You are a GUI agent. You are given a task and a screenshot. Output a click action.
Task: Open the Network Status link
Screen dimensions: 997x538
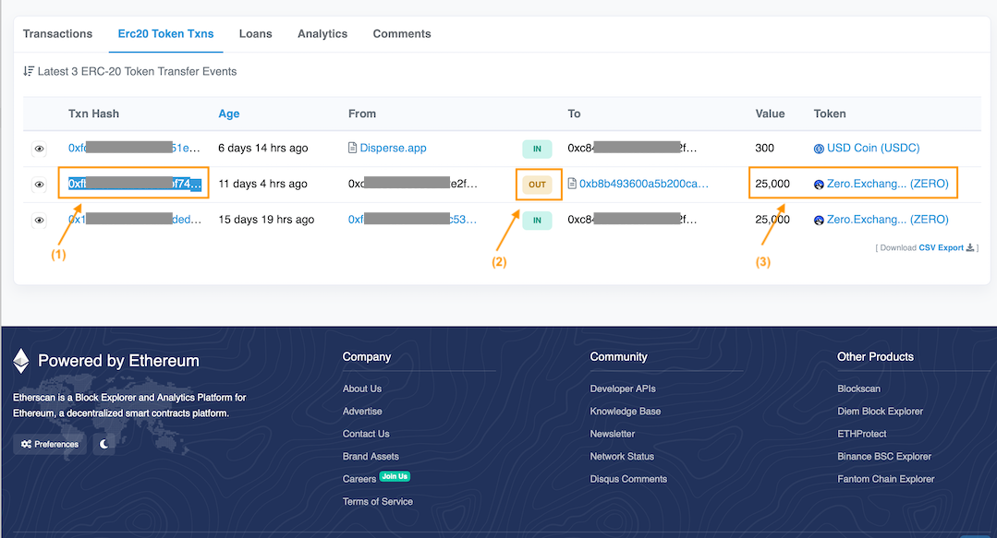[622, 456]
